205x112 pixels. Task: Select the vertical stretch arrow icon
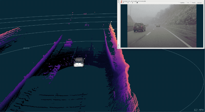point(133,3)
